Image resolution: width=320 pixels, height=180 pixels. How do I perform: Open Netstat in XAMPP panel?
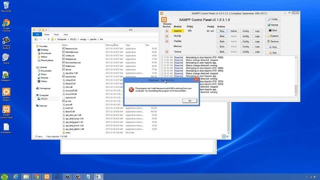tap(273, 24)
